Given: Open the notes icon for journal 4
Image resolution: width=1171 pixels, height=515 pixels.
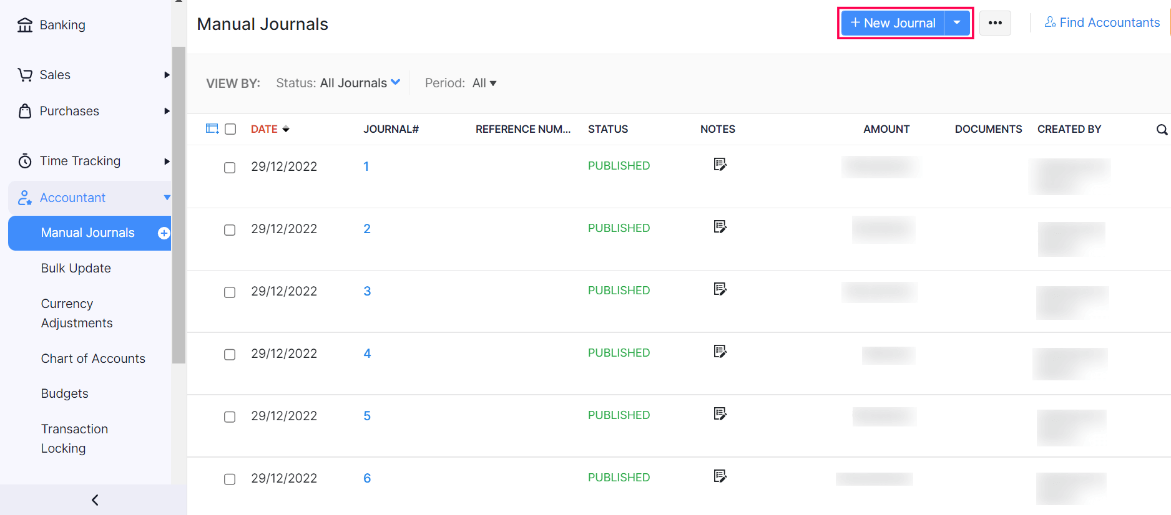Looking at the screenshot, I should pos(720,352).
